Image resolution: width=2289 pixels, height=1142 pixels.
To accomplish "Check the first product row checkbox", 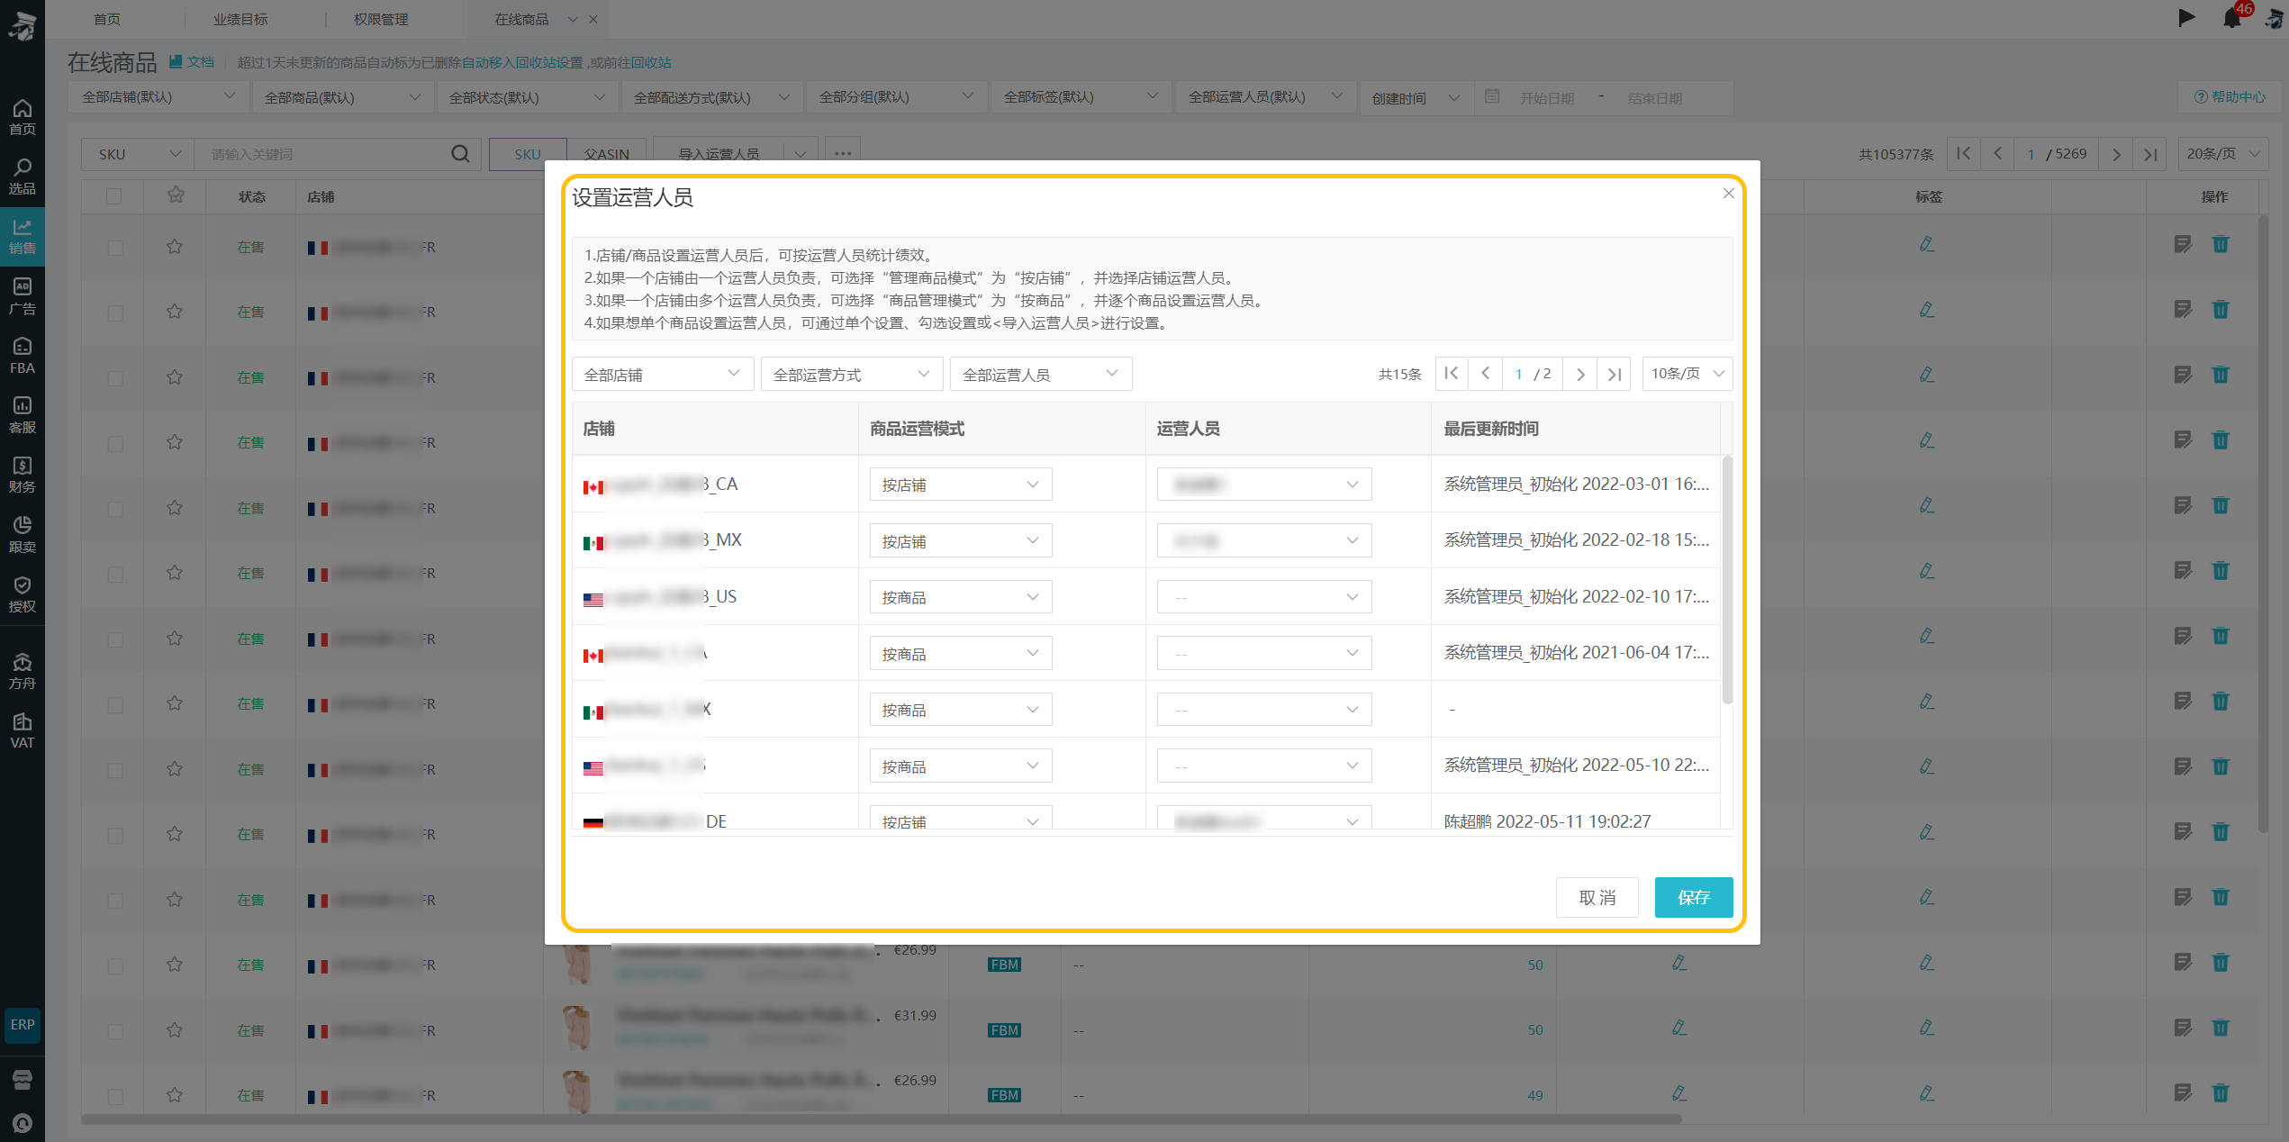I will pyautogui.click(x=115, y=248).
